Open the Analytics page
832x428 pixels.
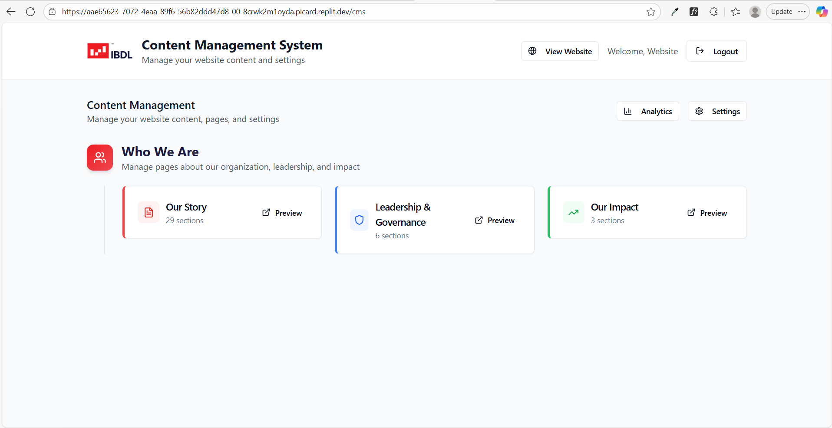click(x=647, y=111)
